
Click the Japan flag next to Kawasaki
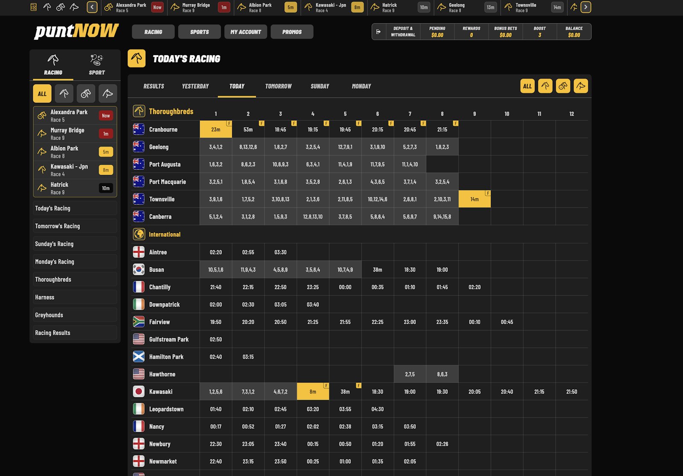click(x=139, y=392)
